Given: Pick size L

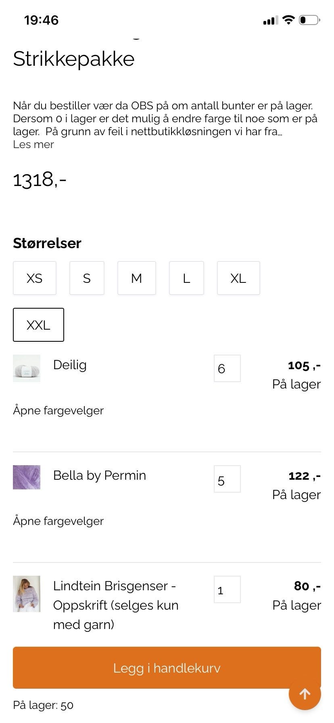Looking at the screenshot, I should tap(186, 278).
